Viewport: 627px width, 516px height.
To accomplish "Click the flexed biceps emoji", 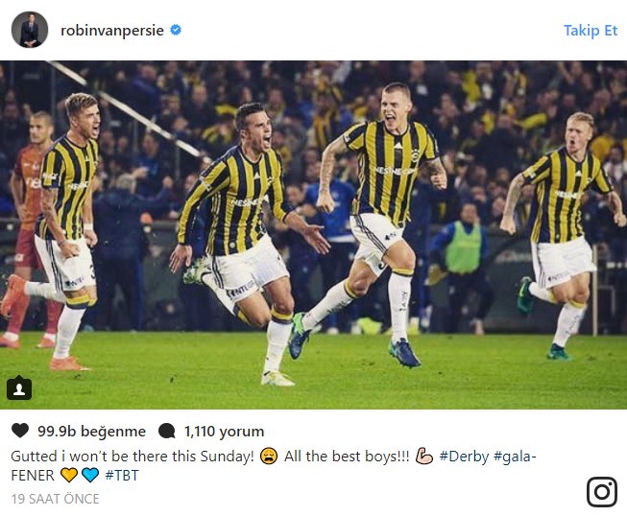I will (x=424, y=457).
